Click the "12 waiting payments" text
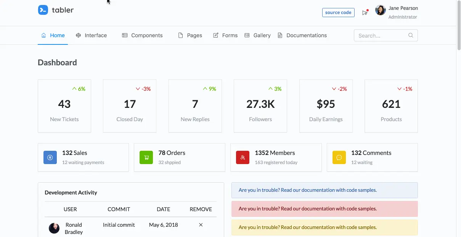Image resolution: width=461 pixels, height=237 pixels. pyautogui.click(x=83, y=162)
